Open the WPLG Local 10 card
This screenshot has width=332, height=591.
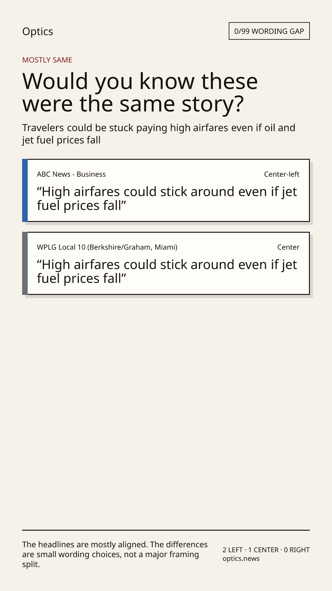[166, 263]
